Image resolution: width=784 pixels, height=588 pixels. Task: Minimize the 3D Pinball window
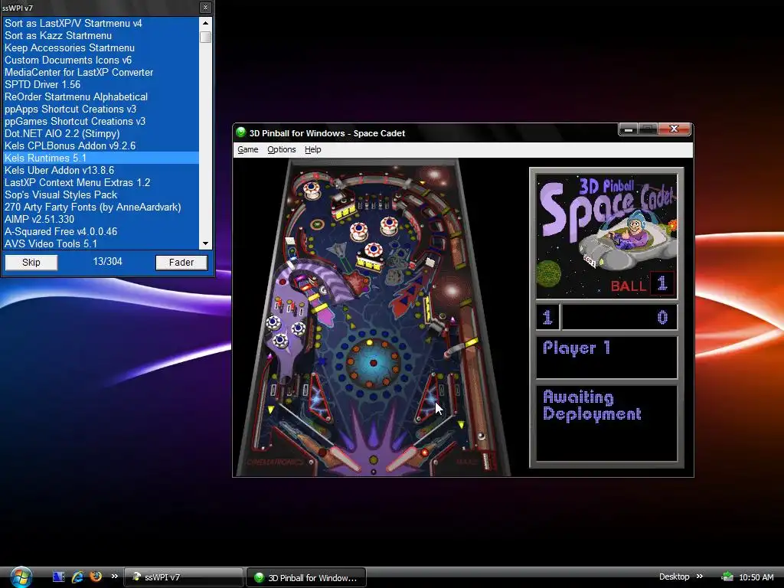[x=629, y=129]
